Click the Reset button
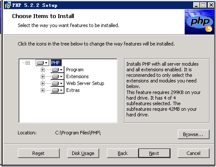This screenshot has width=216, height=167. 39,153
